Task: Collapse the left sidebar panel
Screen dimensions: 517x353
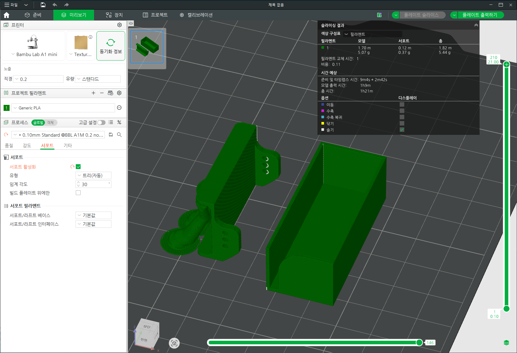Action: [x=131, y=23]
